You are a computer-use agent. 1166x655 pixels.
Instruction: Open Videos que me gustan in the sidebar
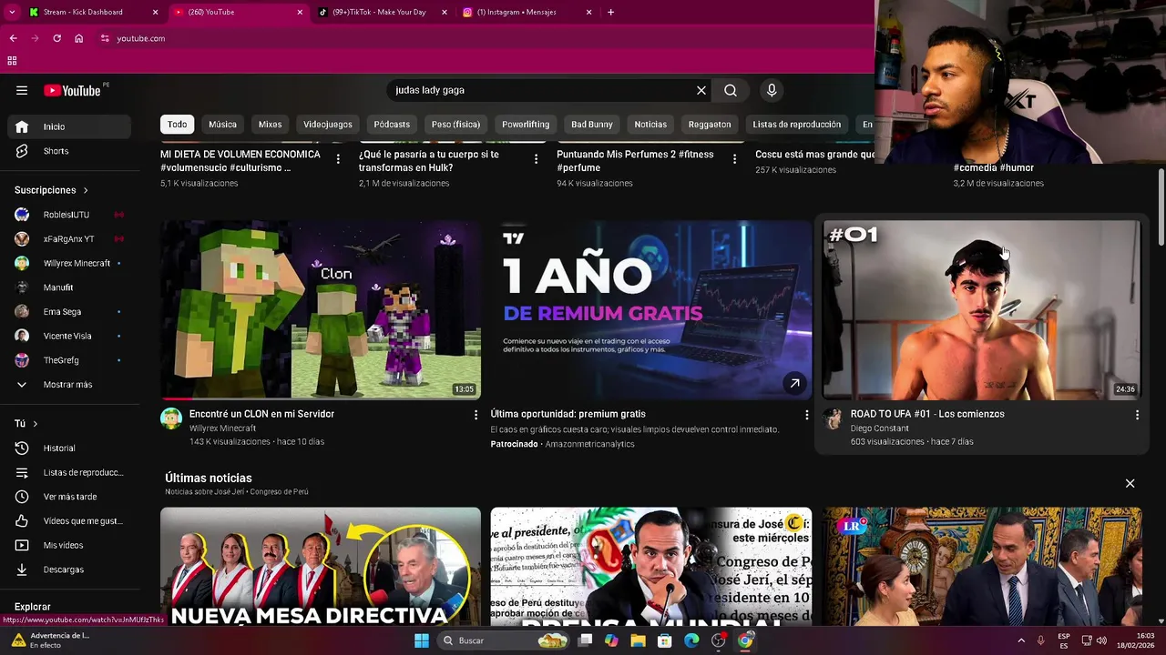click(x=71, y=520)
